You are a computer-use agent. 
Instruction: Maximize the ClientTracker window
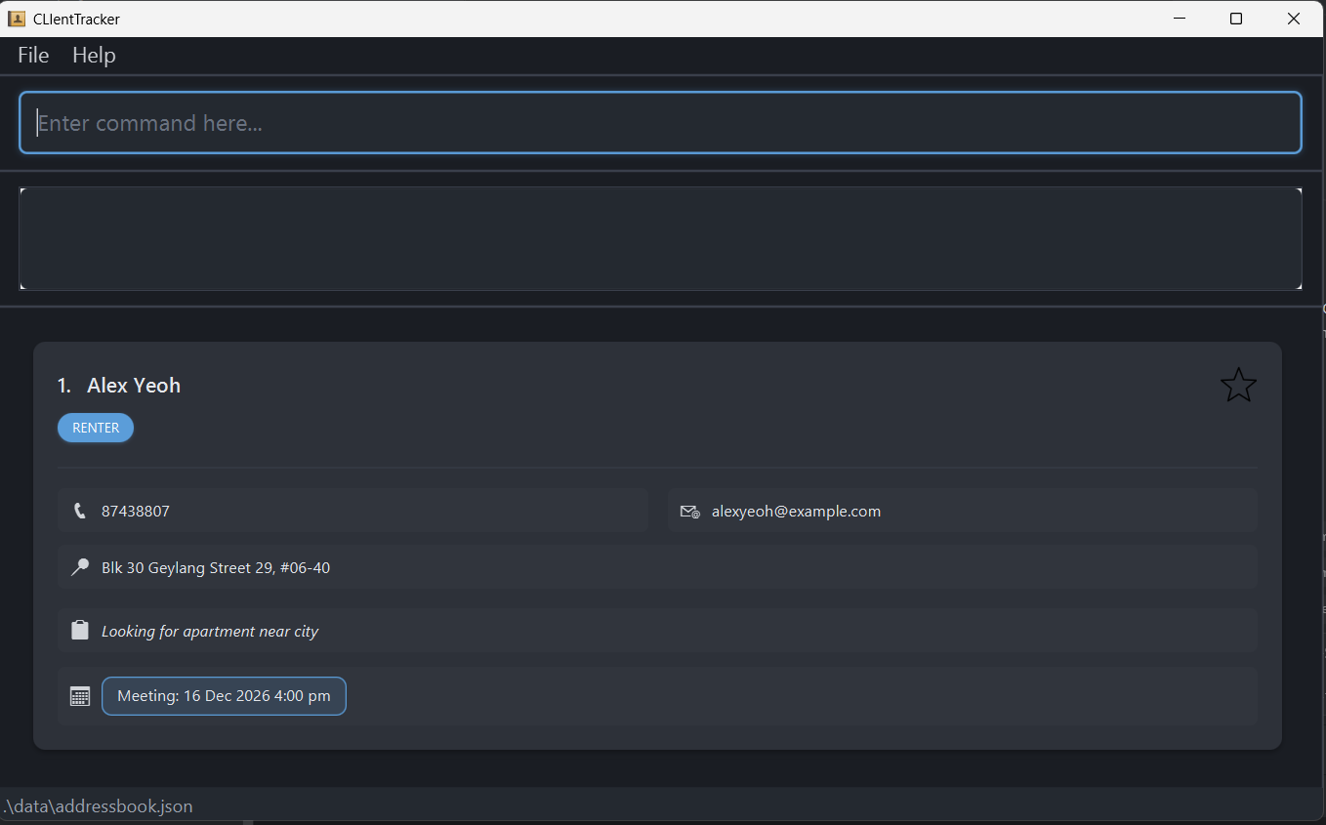tap(1236, 19)
